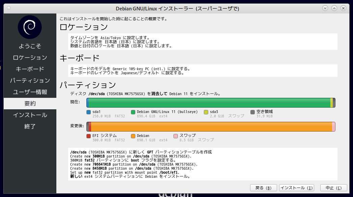Click the window menu dot in title bar
The height and width of the screenshot is (197, 353).
pyautogui.click(x=9, y=8)
